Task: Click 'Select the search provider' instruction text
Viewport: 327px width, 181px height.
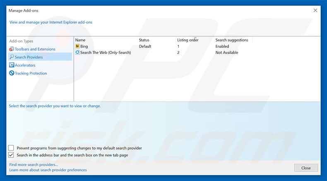Action: pyautogui.click(x=55, y=106)
